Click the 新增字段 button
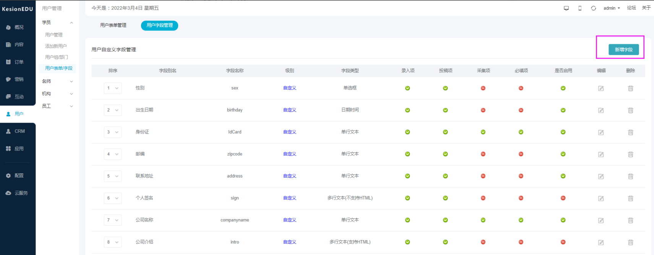The image size is (654, 255). 623,50
